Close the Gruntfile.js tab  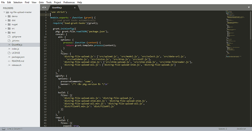pyautogui.click(x=75, y=8)
